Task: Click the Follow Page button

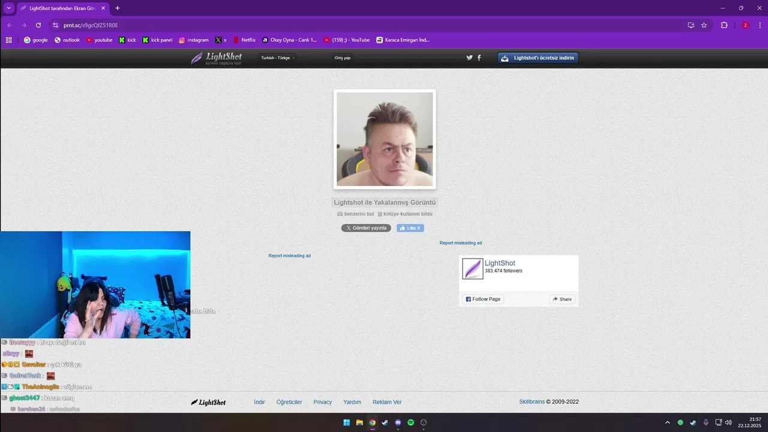Action: 483,299
